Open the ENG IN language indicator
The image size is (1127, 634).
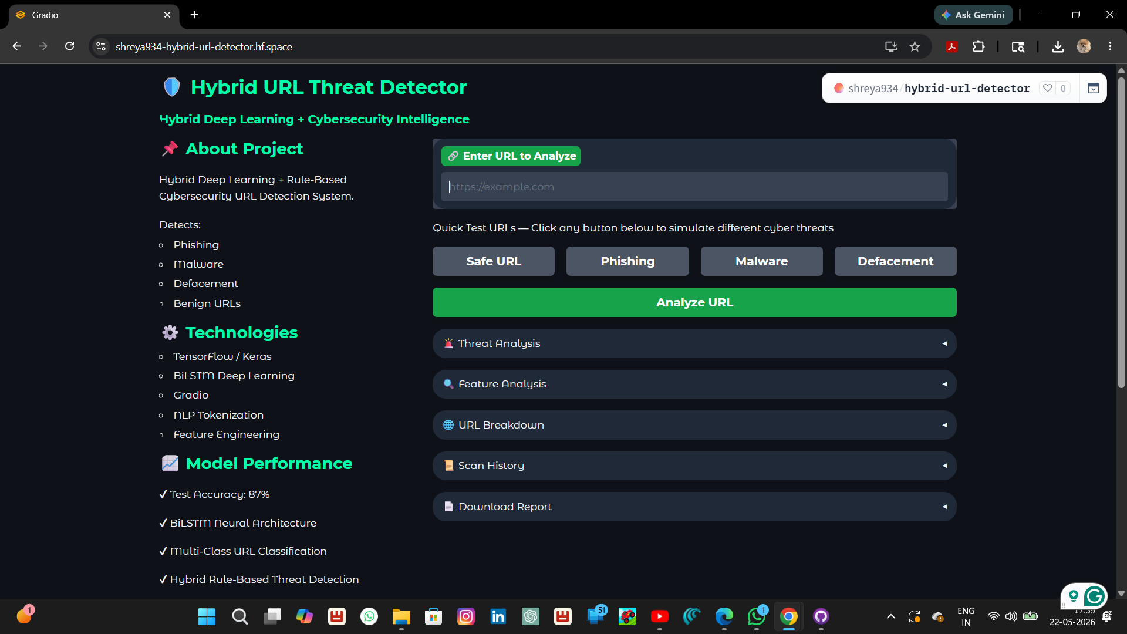coord(966,616)
